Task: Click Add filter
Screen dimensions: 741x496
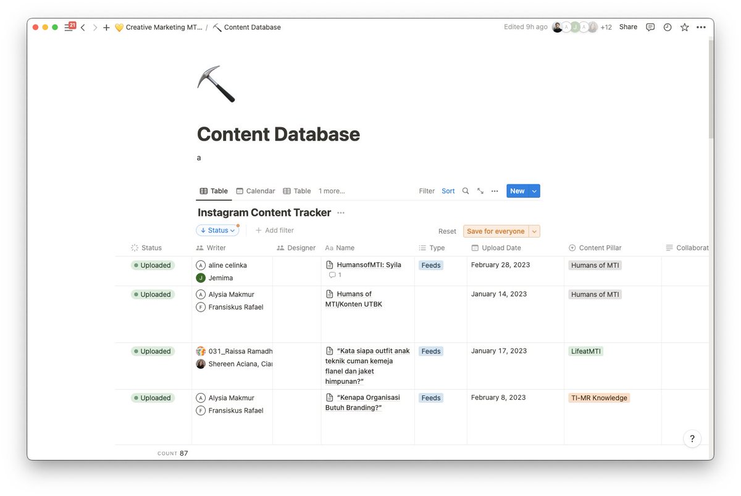Action: (275, 230)
